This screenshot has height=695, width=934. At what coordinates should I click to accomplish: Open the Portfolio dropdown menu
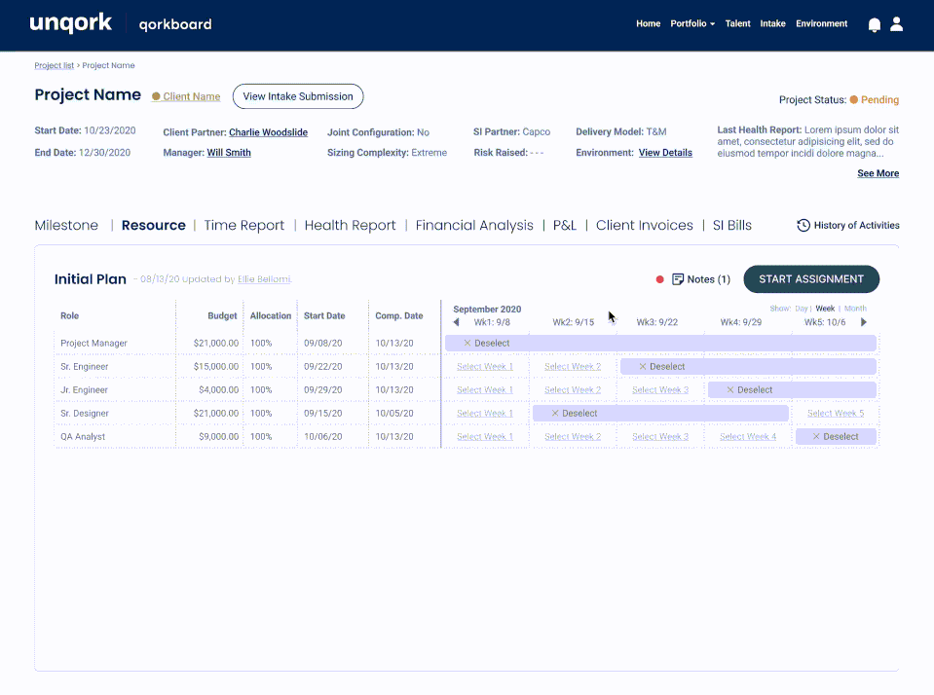point(692,23)
